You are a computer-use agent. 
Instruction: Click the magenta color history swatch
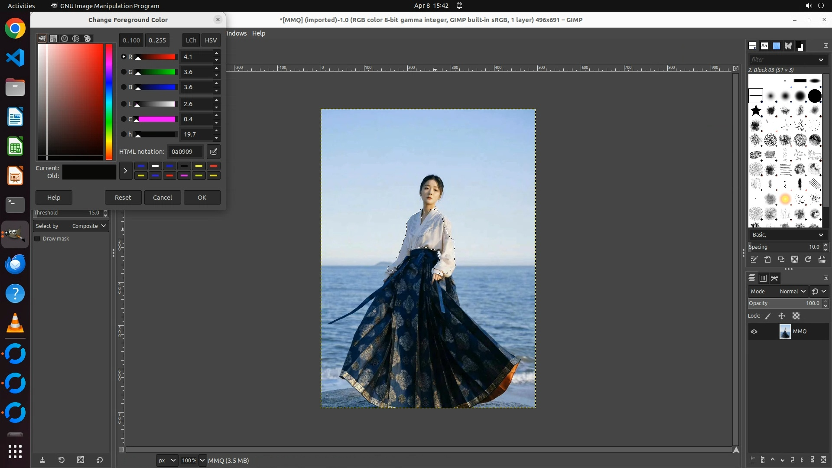tap(184, 175)
